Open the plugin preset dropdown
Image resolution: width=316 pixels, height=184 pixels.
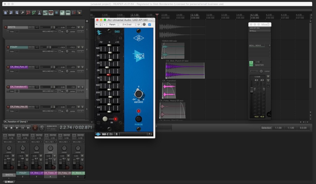pos(98,24)
